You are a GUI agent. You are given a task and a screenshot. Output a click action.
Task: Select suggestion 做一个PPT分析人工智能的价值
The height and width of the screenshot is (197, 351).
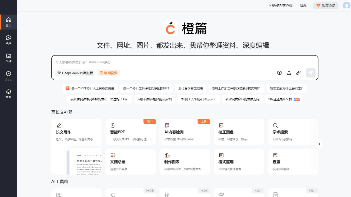pos(90,88)
